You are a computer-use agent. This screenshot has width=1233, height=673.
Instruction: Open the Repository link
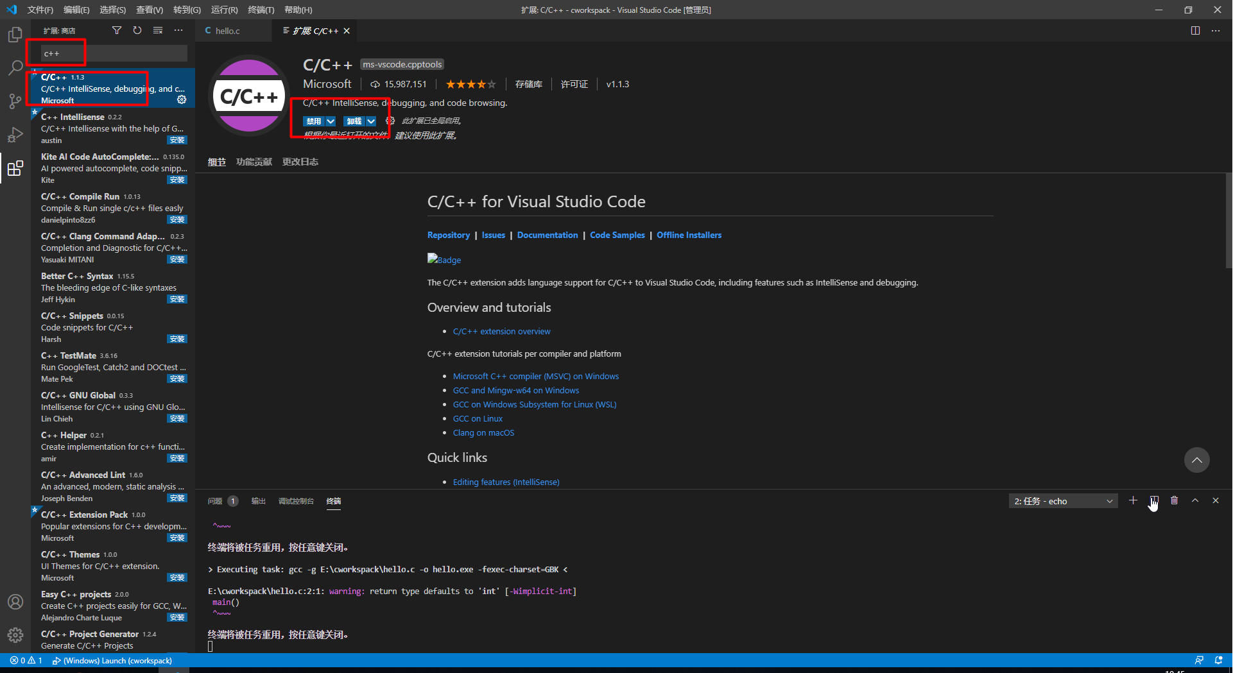pos(449,235)
